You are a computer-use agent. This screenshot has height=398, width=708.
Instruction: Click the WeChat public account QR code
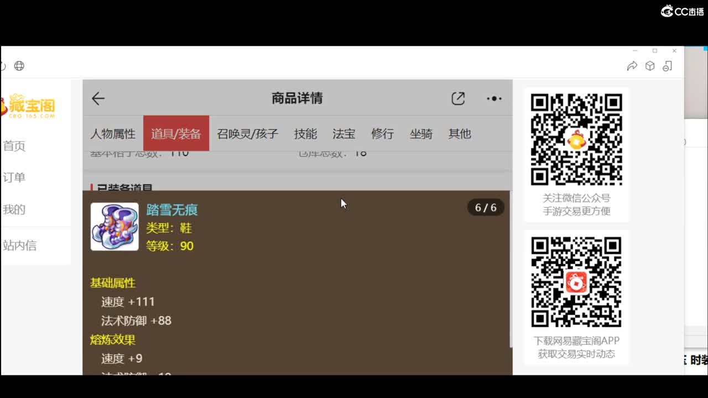576,139
